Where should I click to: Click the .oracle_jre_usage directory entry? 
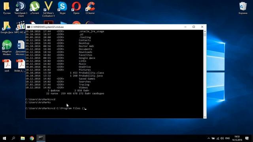coord(91,32)
